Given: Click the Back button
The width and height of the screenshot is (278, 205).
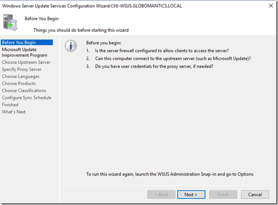Looking at the screenshot, I should click(161, 194).
